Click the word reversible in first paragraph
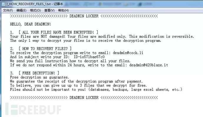The height and width of the screenshot is (117, 203). coord(183,37)
